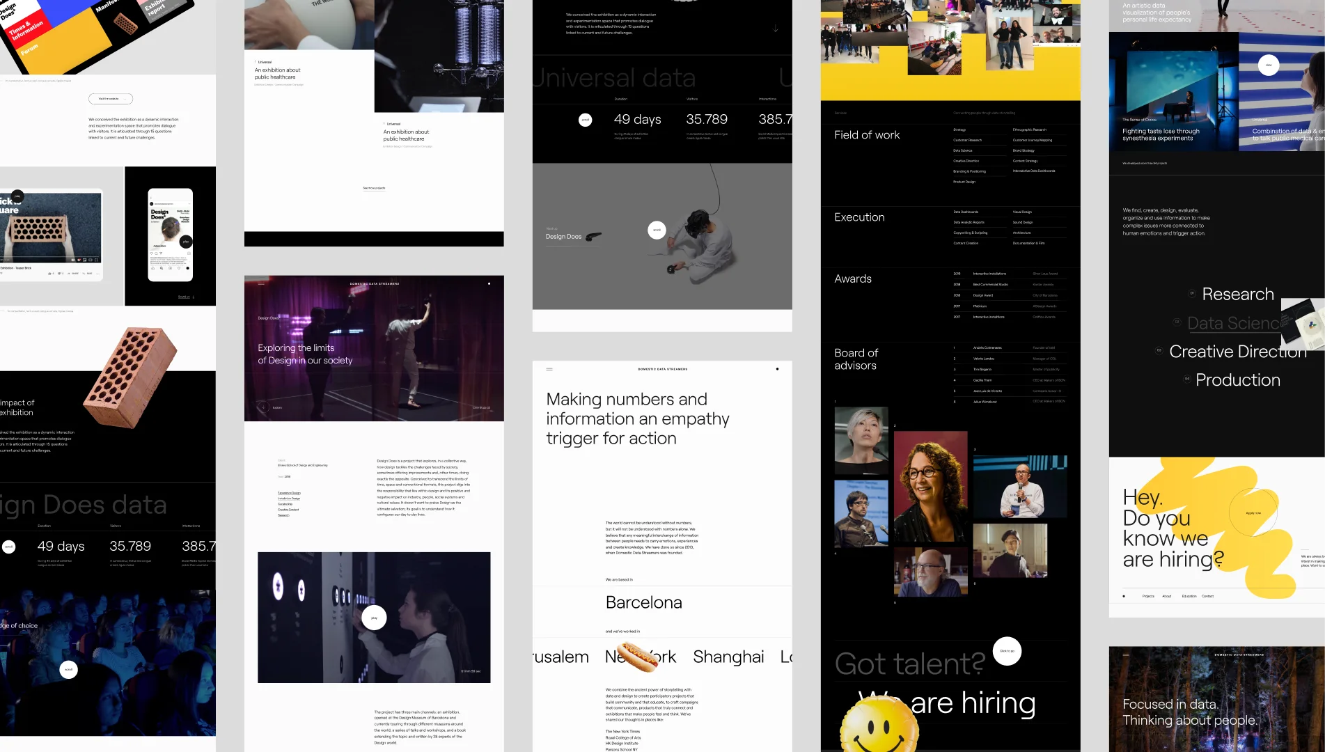Viewport: 1325px width, 752px height.
Task: Click the 'Board of advisors' heading
Action: pyautogui.click(x=856, y=359)
